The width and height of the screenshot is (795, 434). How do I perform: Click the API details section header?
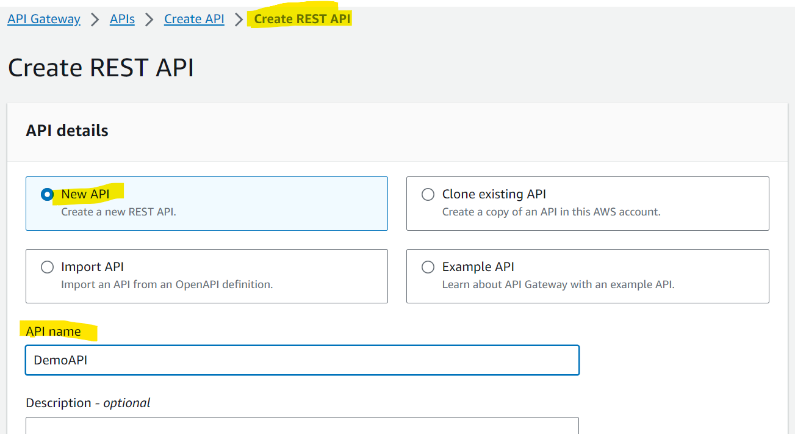67,131
